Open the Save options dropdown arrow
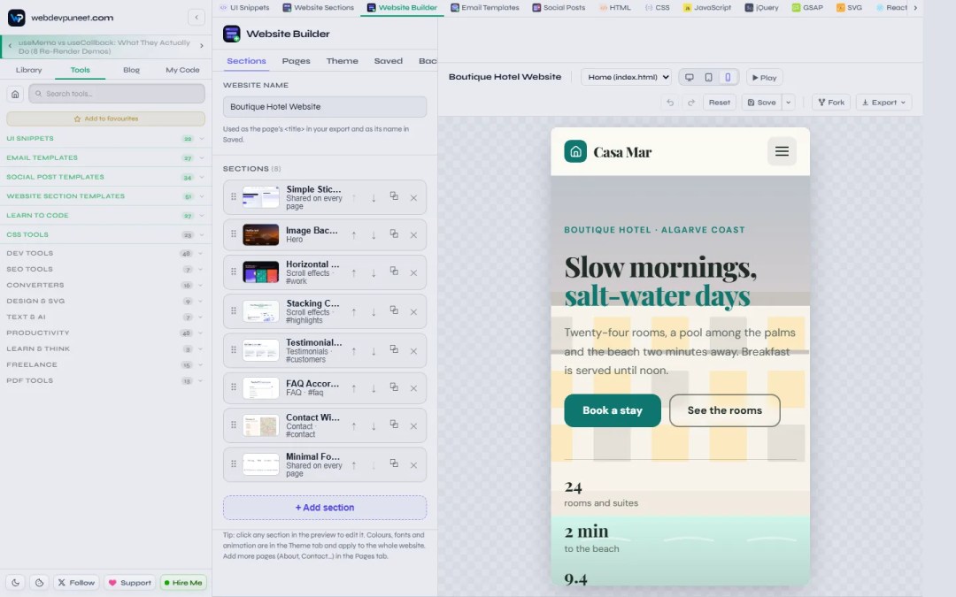Image resolution: width=956 pixels, height=597 pixels. (789, 103)
